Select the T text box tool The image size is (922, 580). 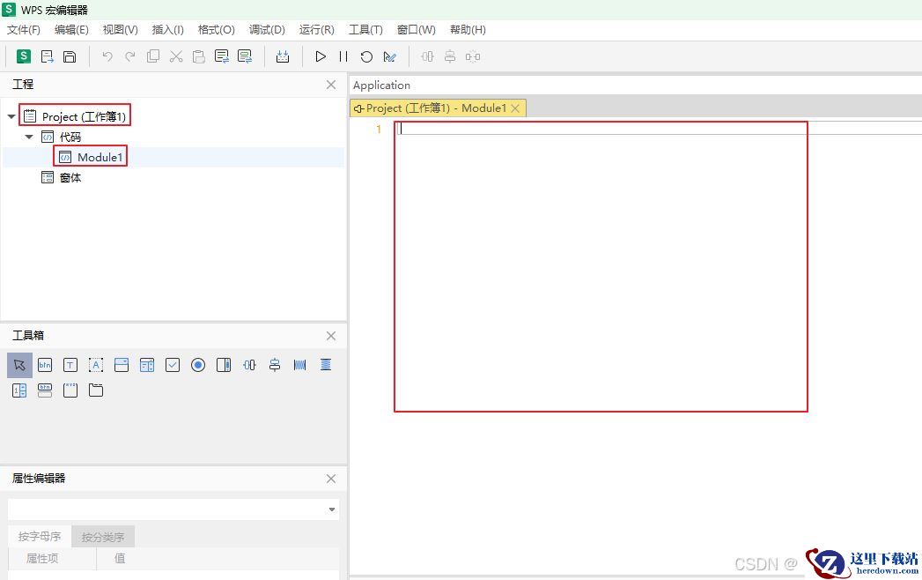(70, 365)
